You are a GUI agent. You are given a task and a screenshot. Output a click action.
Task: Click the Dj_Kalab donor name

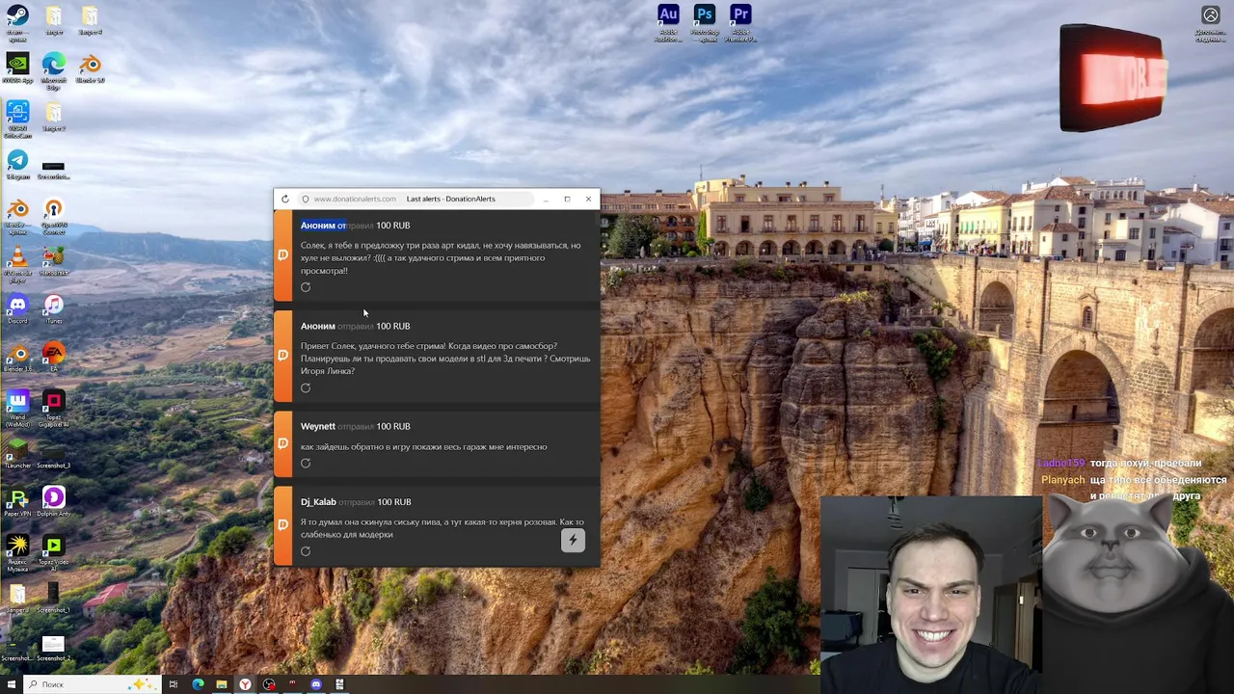(x=318, y=501)
